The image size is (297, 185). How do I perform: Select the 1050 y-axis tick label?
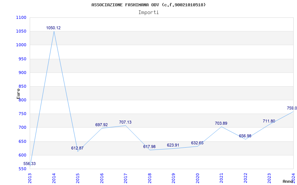(x=21, y=31)
